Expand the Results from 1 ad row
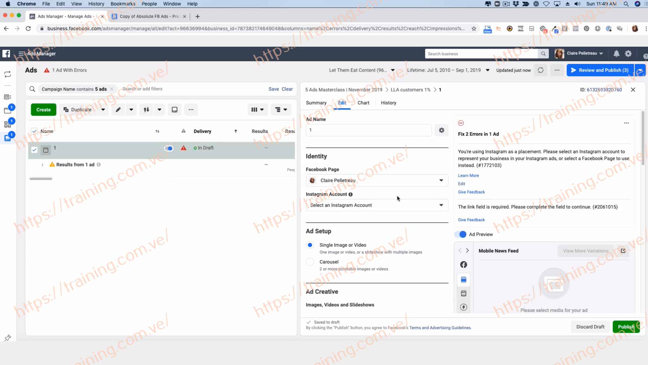This screenshot has height=365, width=648. 43,165
